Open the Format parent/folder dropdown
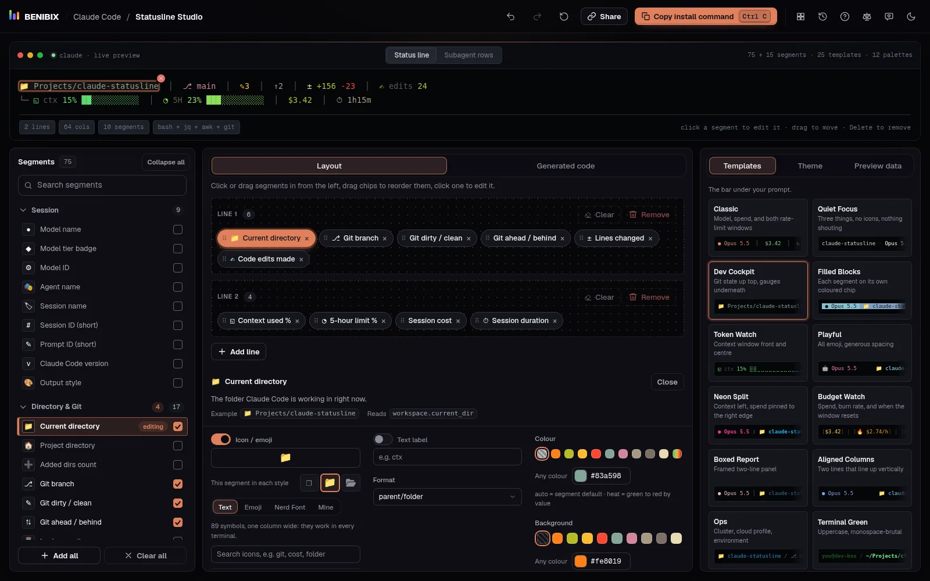 (x=447, y=497)
